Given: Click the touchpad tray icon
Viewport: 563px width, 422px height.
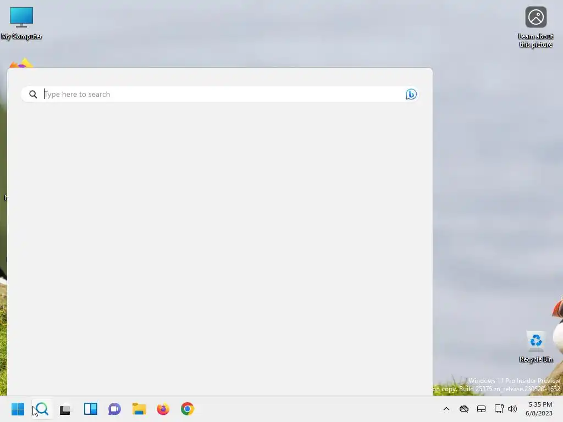Looking at the screenshot, I should [x=481, y=409].
